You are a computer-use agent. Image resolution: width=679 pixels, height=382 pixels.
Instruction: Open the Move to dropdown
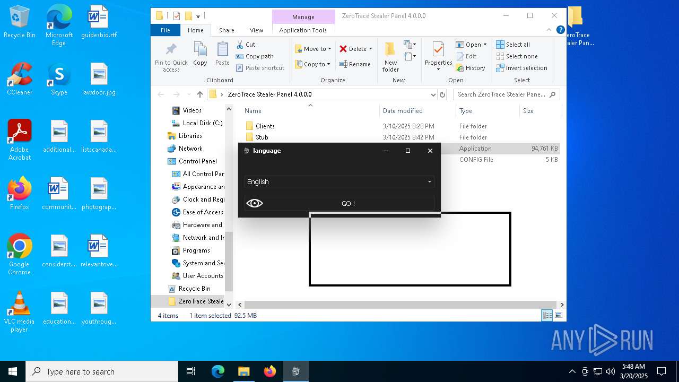tap(313, 49)
